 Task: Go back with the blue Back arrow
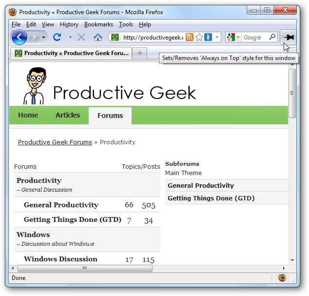(x=19, y=37)
